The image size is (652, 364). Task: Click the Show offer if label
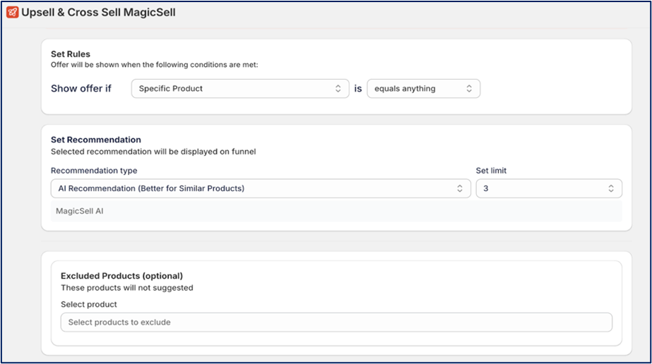(x=81, y=88)
